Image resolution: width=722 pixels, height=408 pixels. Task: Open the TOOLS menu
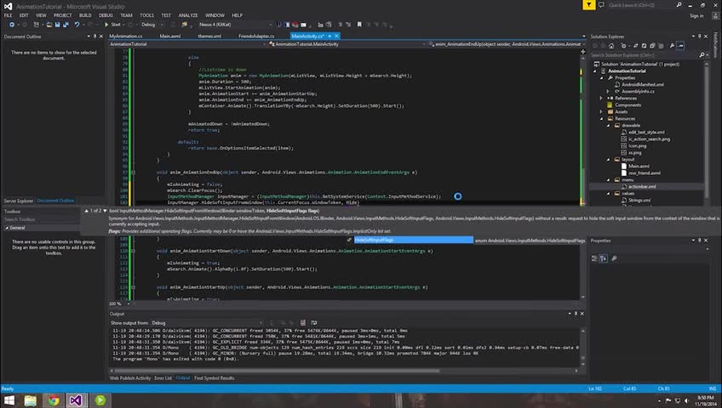click(147, 15)
